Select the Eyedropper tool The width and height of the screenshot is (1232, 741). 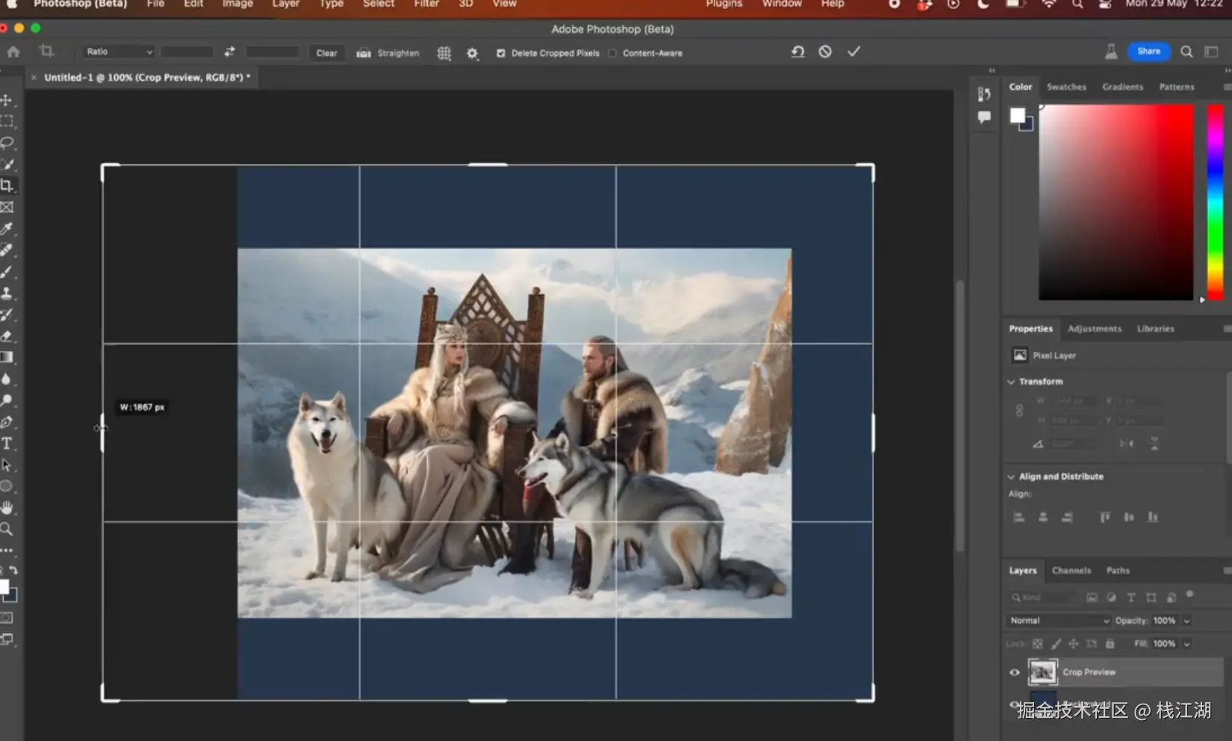point(7,229)
